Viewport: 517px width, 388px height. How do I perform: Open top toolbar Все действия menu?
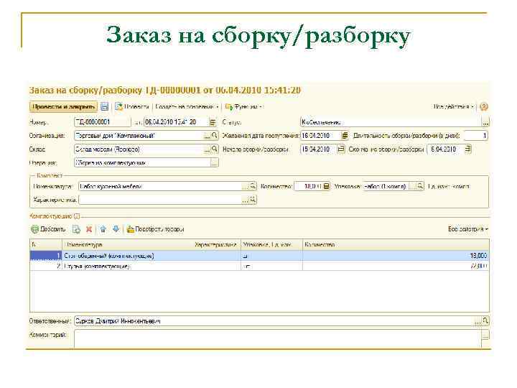click(454, 107)
